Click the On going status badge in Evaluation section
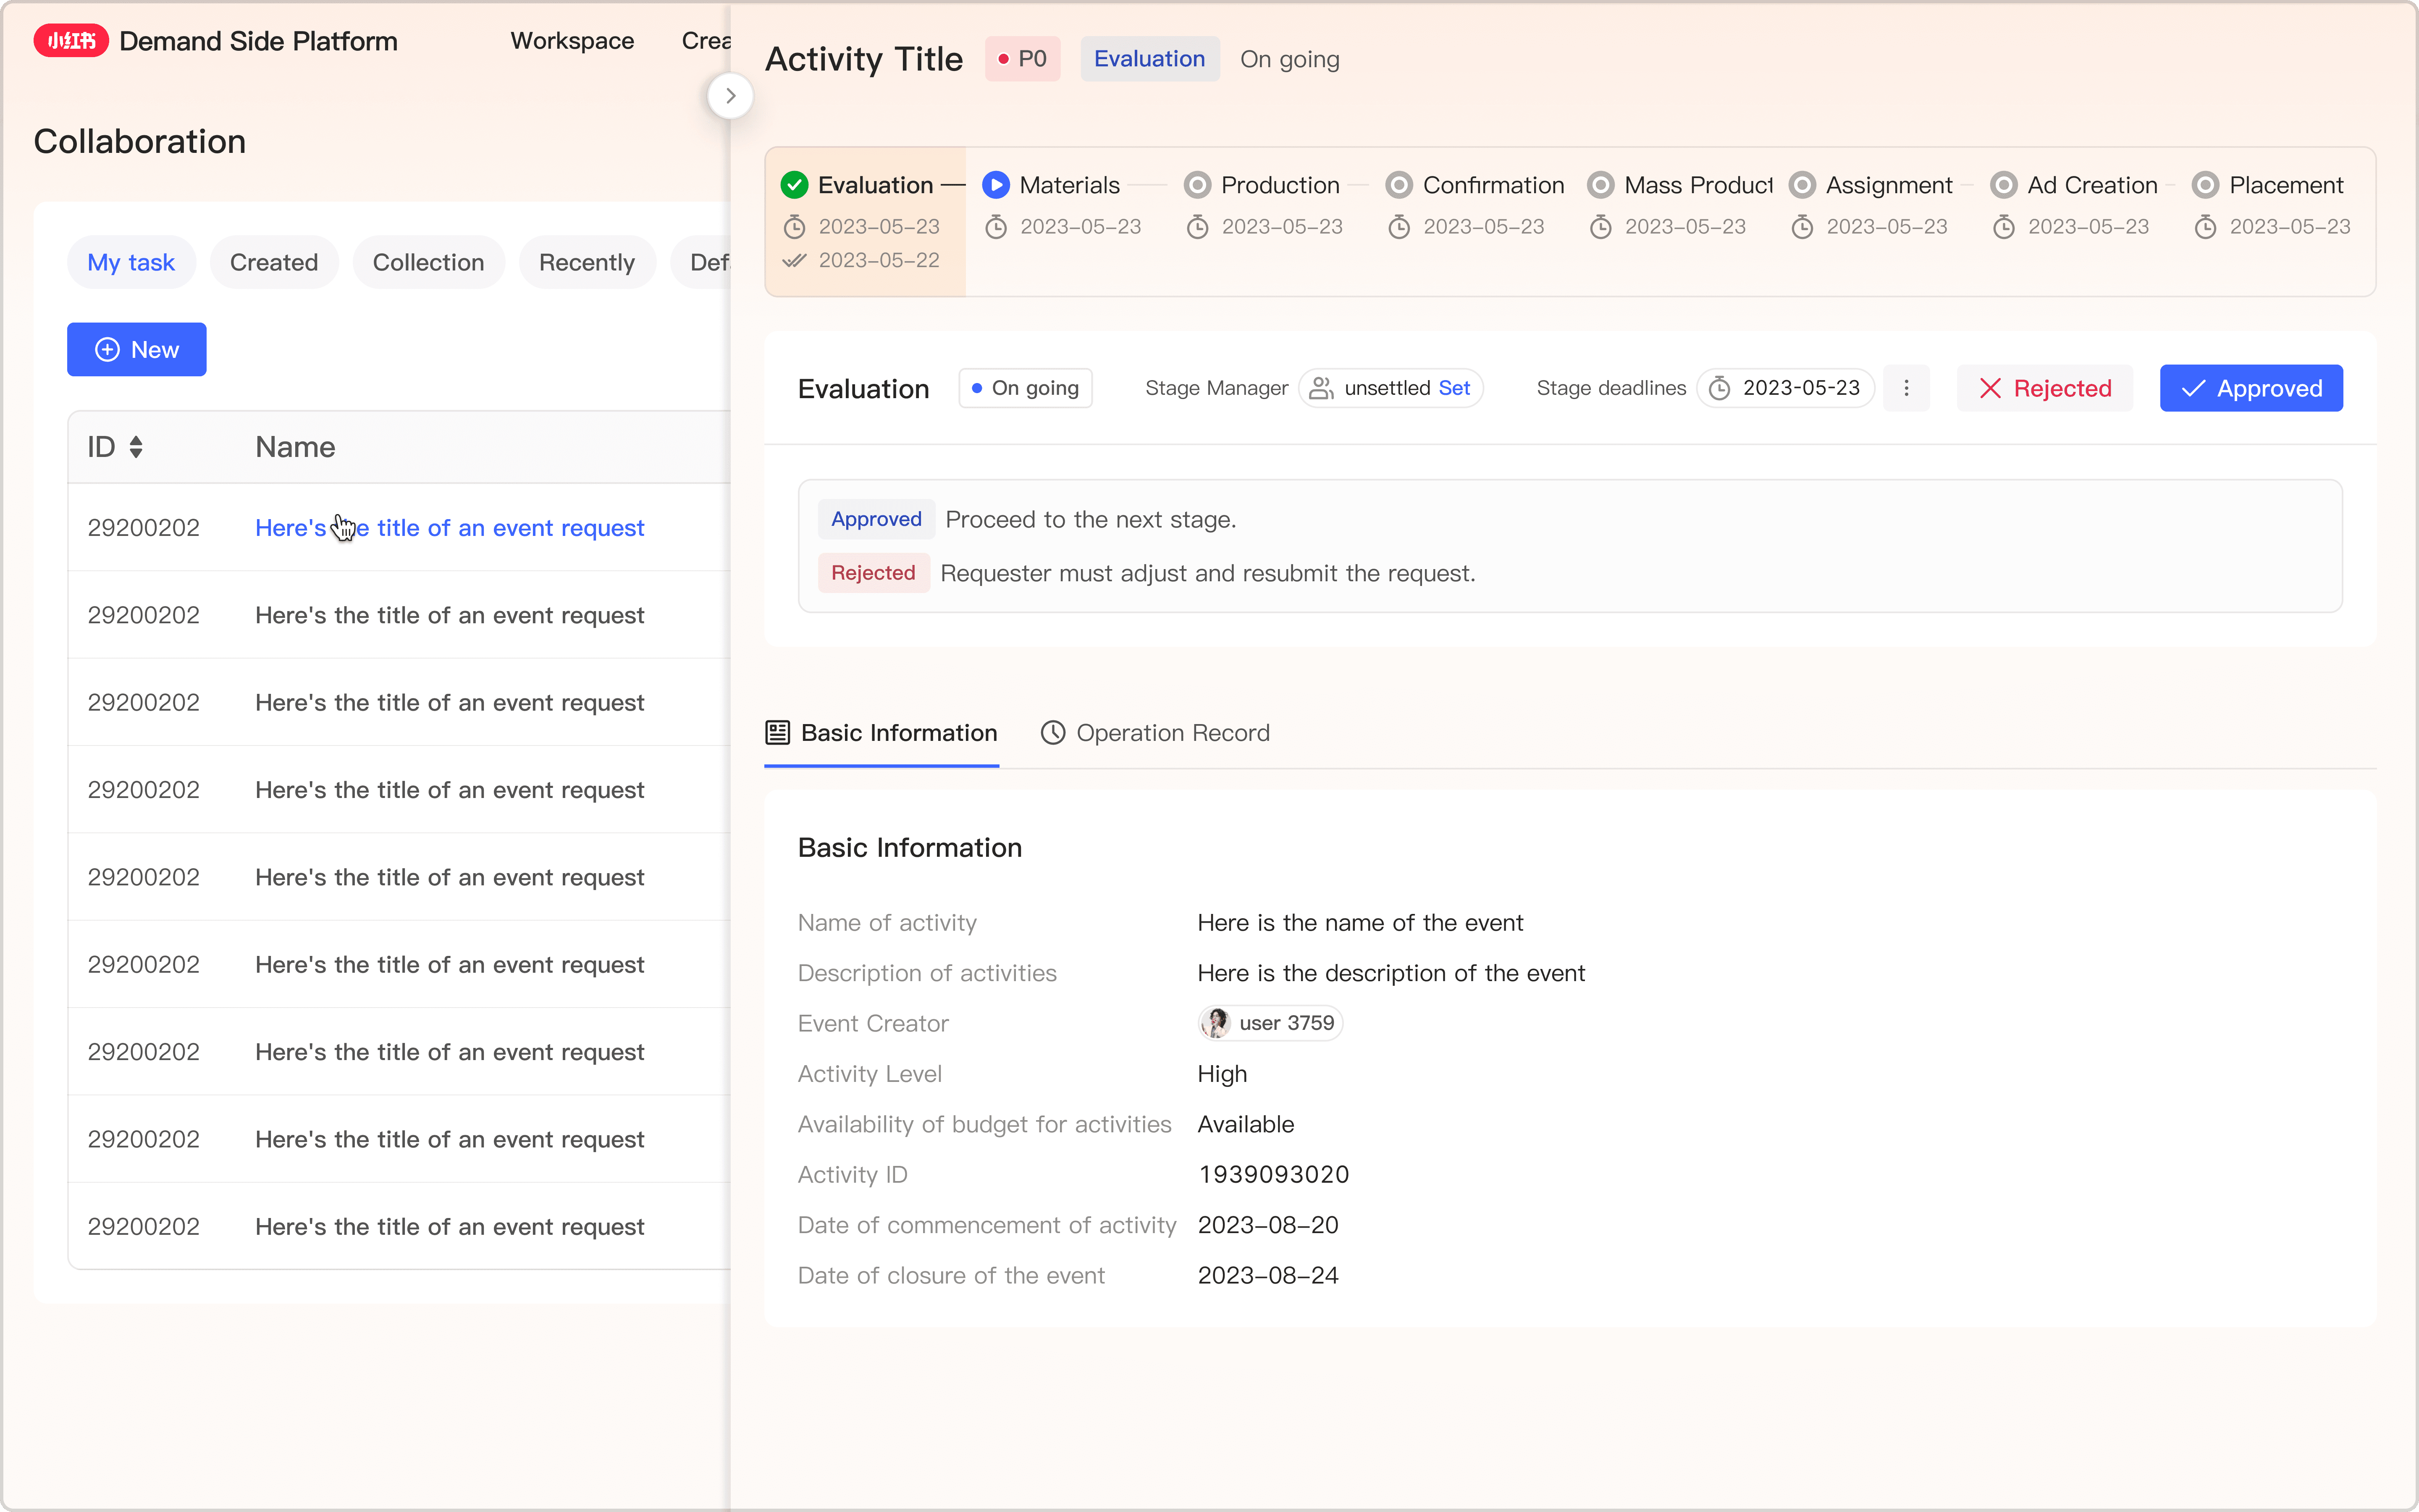 click(1026, 388)
